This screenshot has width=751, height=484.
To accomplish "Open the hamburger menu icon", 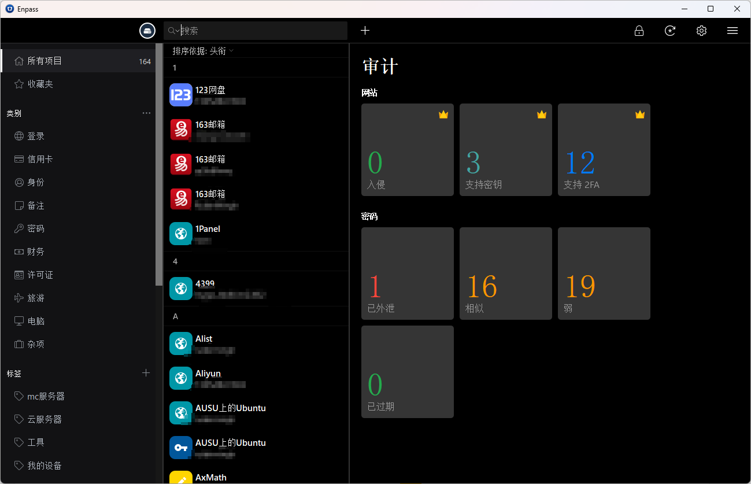I will tap(732, 31).
